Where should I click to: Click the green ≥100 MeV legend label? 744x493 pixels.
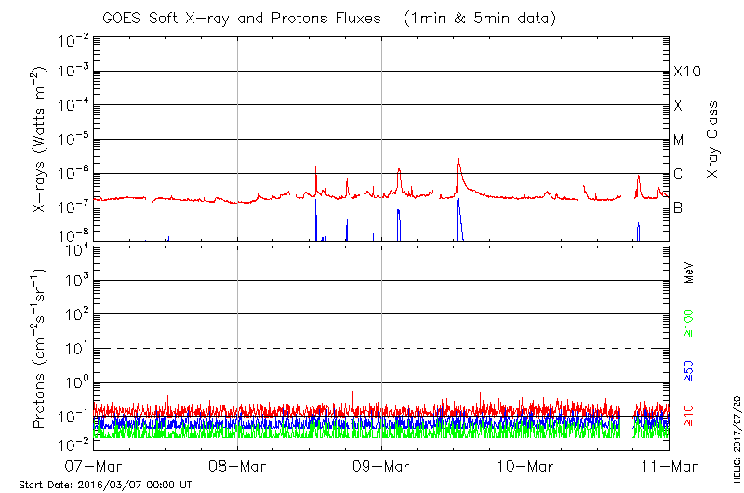689,324
